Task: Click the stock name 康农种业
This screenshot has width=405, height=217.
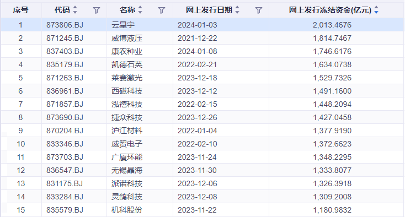Action: [x=127, y=51]
